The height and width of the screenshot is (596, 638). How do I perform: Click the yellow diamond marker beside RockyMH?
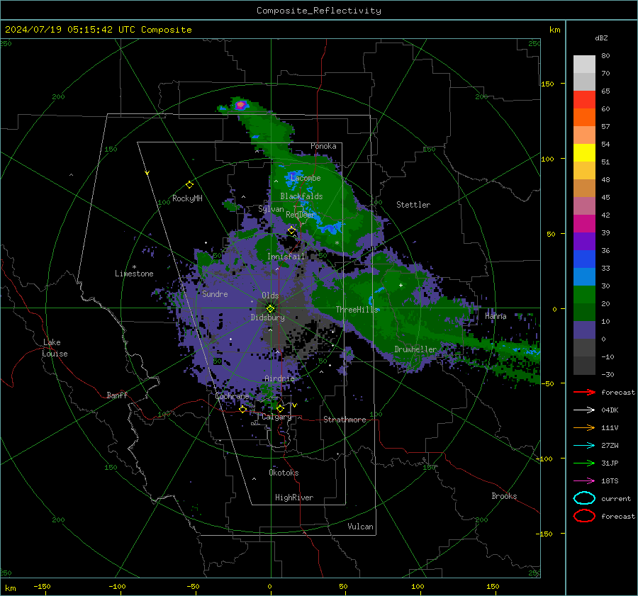coord(189,185)
